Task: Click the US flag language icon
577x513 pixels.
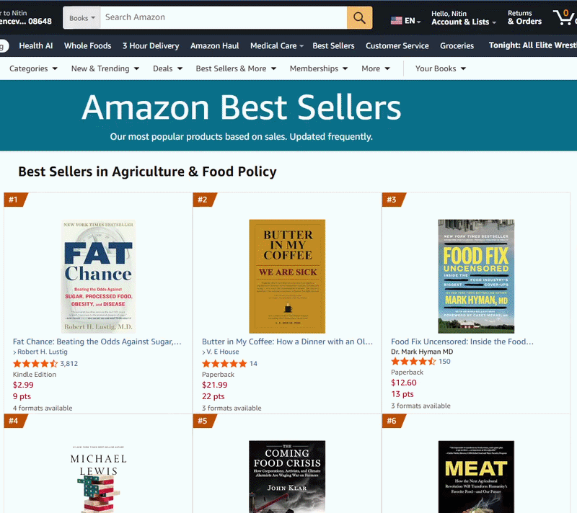Action: point(396,21)
